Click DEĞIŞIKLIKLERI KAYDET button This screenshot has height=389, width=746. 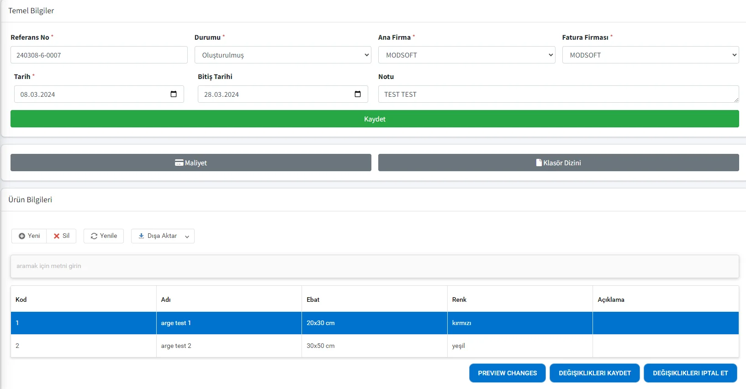[x=594, y=373]
